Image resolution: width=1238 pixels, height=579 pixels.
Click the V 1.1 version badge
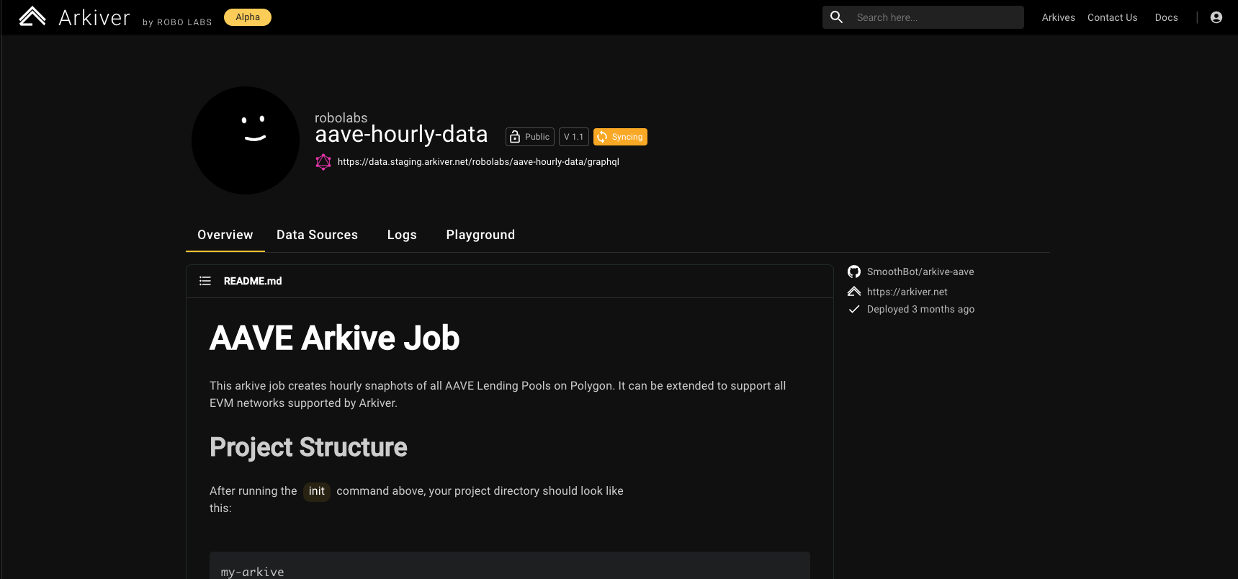[x=574, y=137]
